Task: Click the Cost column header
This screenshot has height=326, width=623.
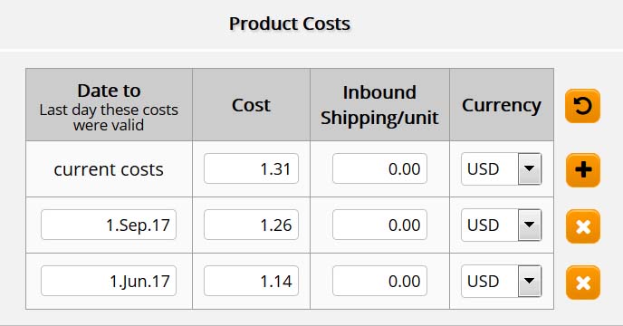Action: pyautogui.click(x=251, y=105)
